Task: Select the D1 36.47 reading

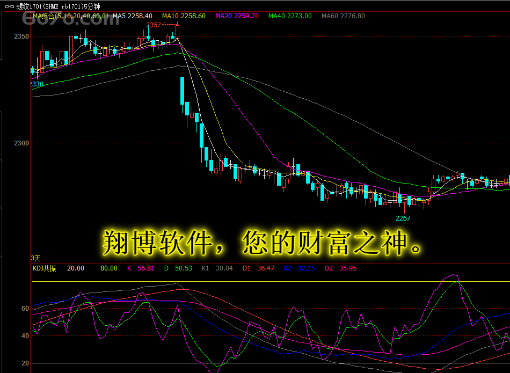Action: click(258, 268)
